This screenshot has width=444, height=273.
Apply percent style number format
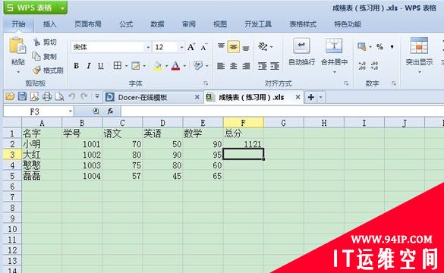[x=379, y=47]
